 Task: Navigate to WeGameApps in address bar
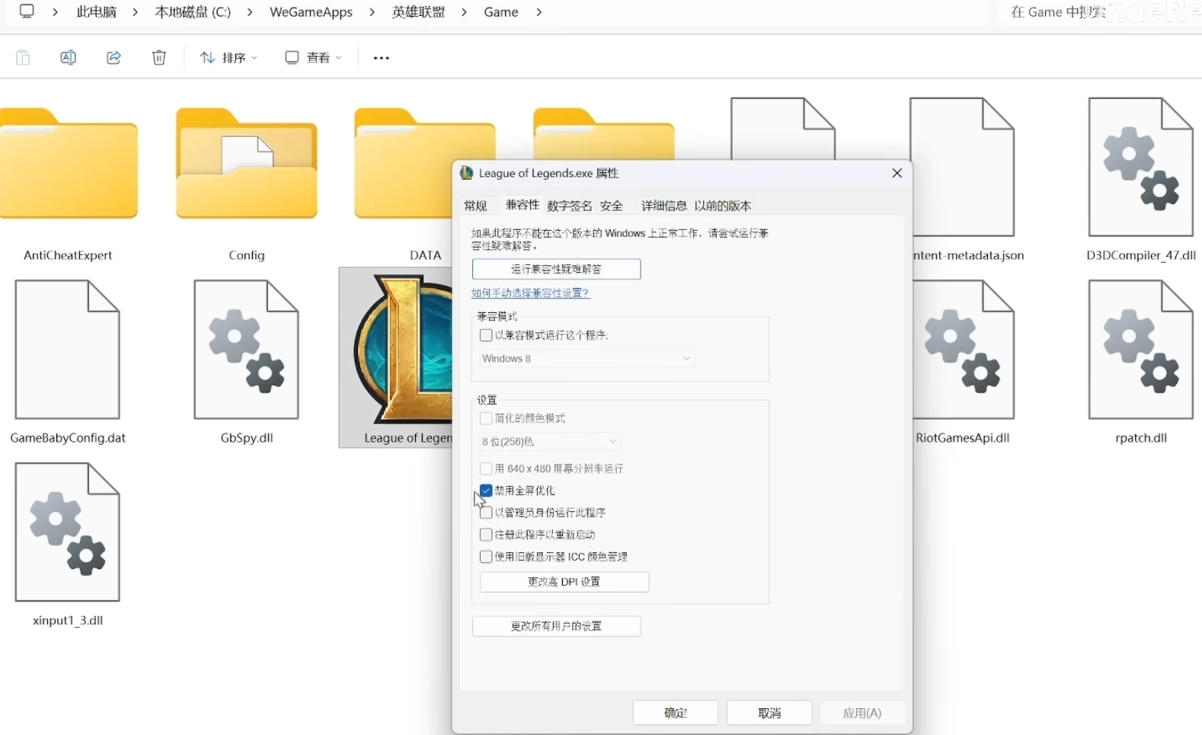coord(311,12)
